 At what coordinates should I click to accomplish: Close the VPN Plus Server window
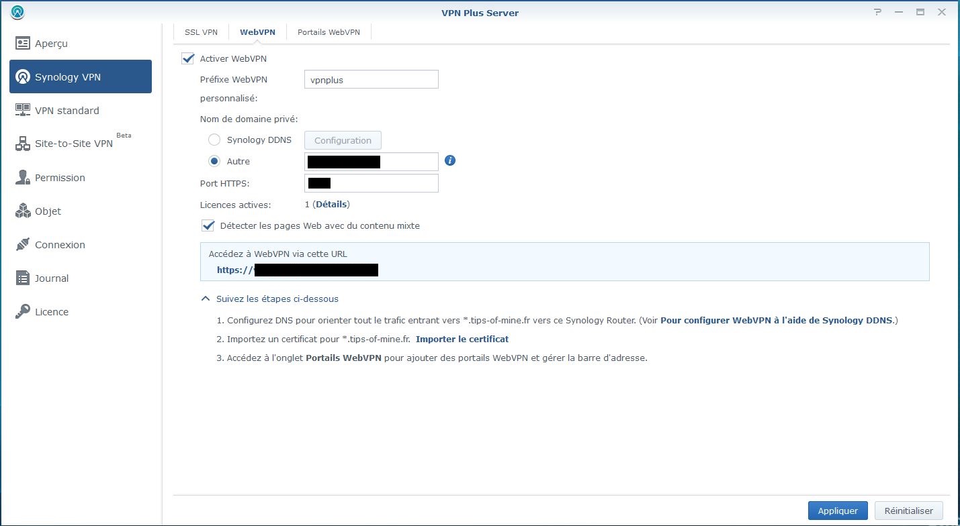[x=941, y=12]
